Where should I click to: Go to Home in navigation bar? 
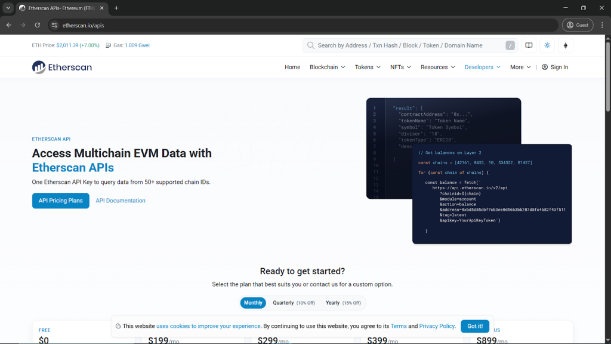click(x=292, y=67)
